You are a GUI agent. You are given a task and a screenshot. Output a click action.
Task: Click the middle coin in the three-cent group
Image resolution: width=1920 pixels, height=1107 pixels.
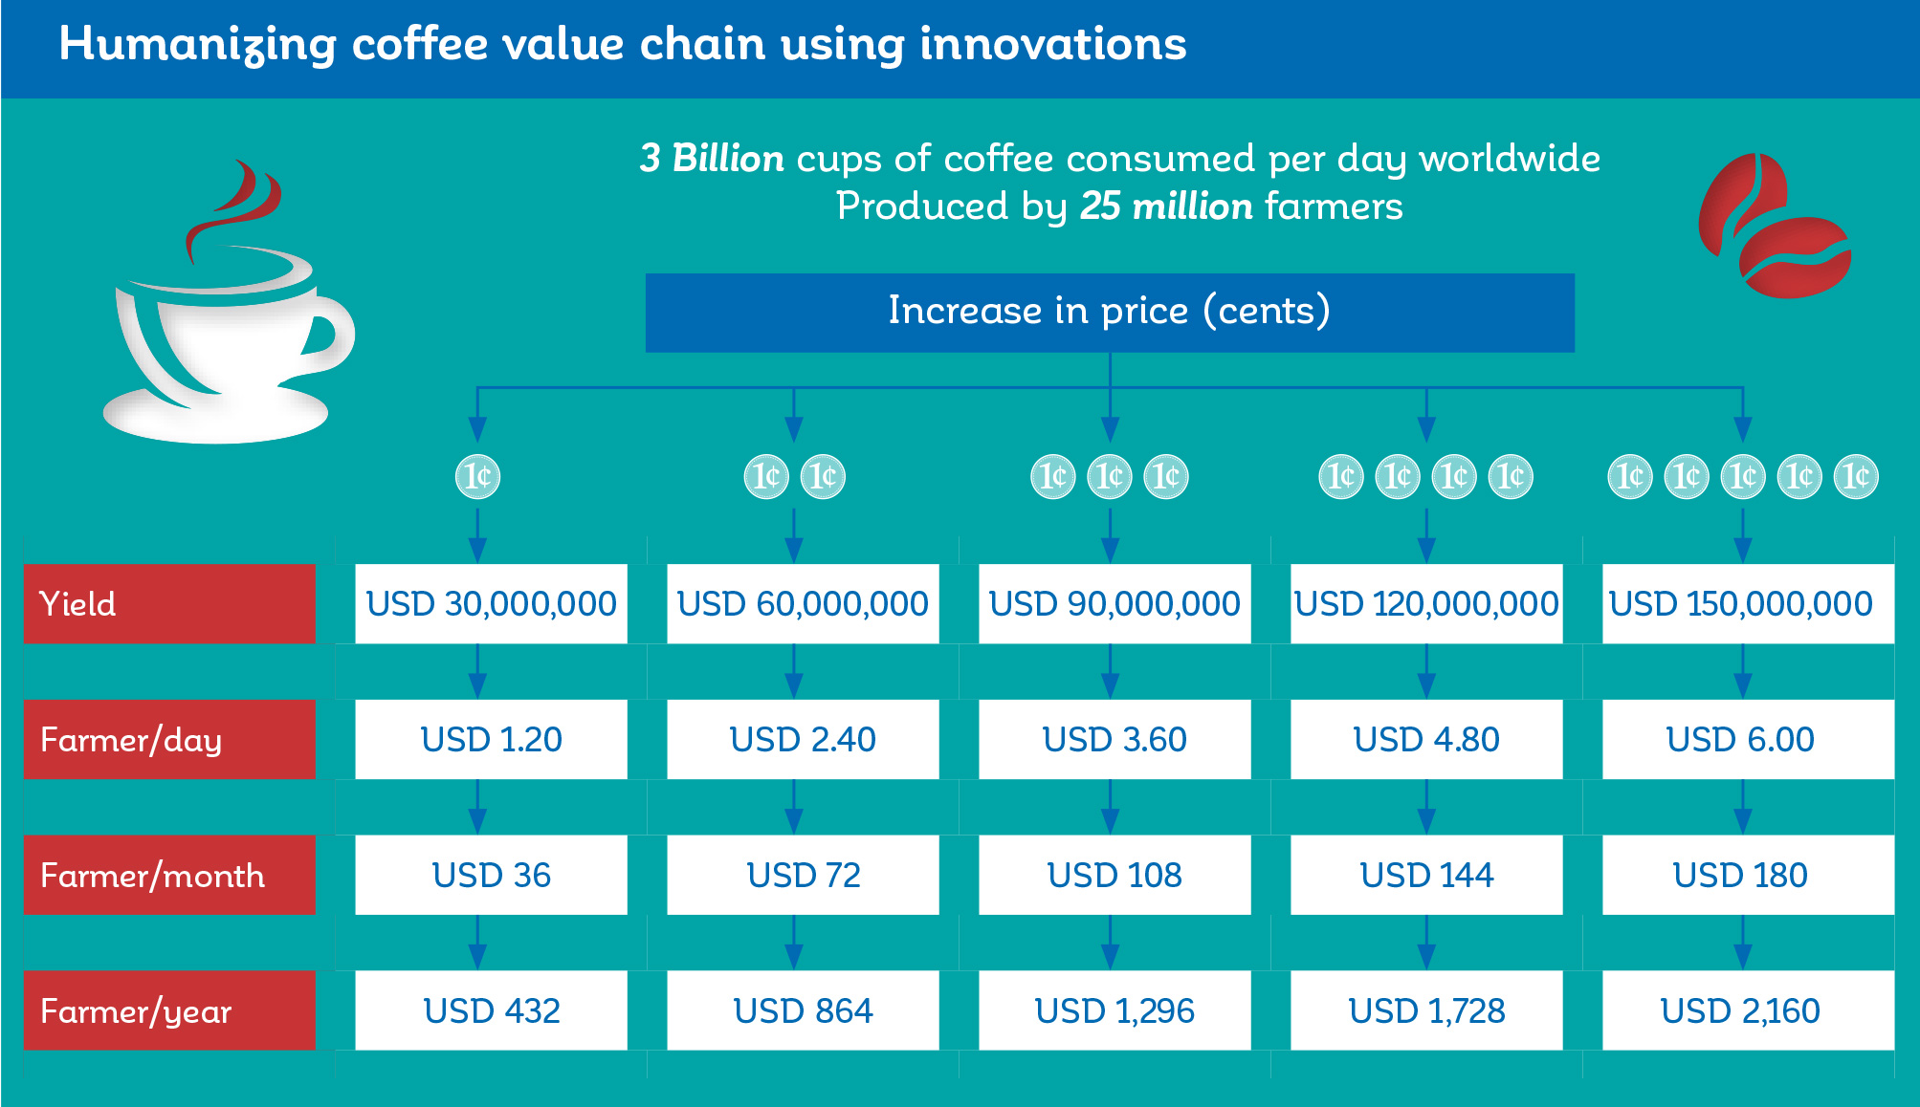pyautogui.click(x=1110, y=476)
